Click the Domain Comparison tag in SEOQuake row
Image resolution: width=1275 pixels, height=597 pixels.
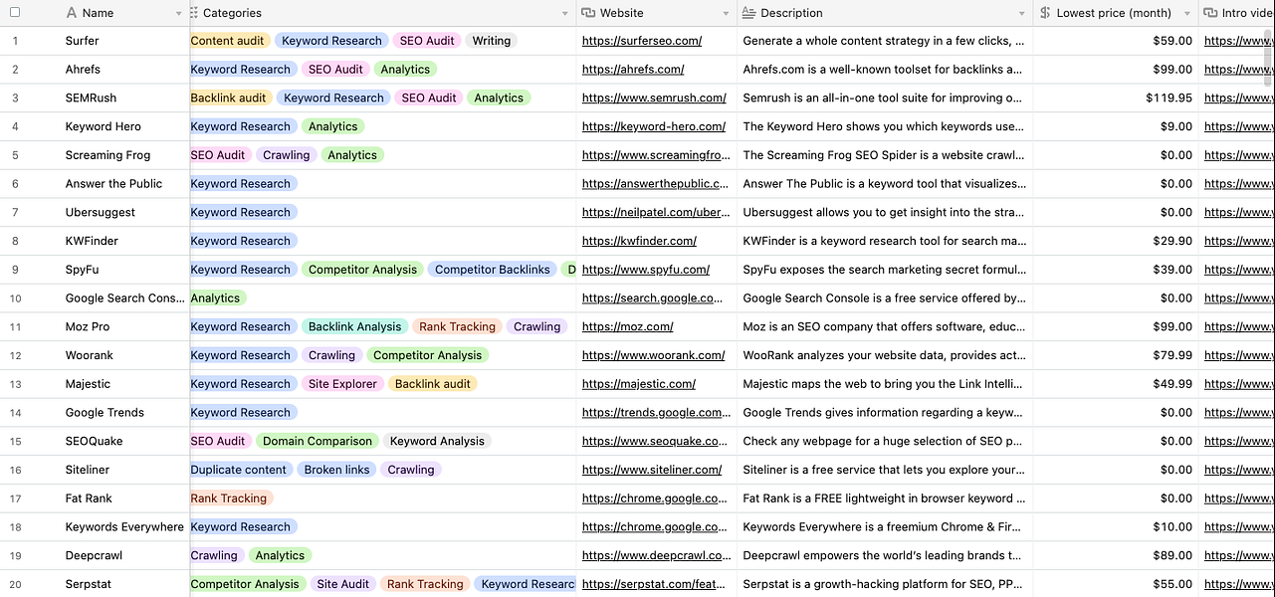(x=318, y=441)
